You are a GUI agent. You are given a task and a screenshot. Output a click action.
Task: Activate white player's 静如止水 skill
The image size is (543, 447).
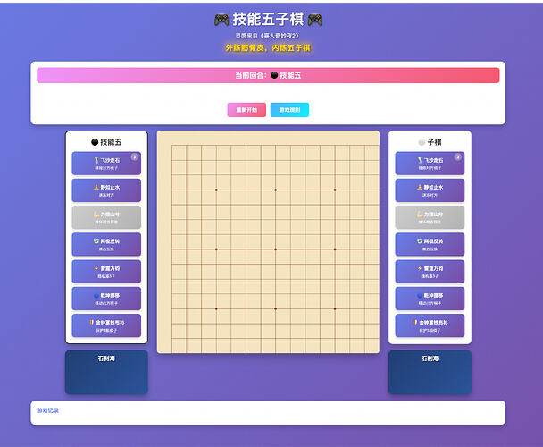pos(430,190)
